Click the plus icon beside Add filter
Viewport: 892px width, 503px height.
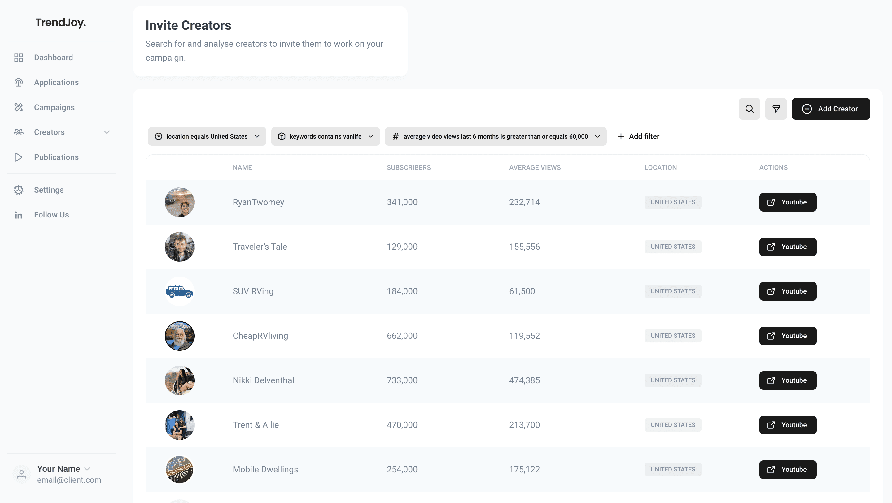(x=621, y=136)
